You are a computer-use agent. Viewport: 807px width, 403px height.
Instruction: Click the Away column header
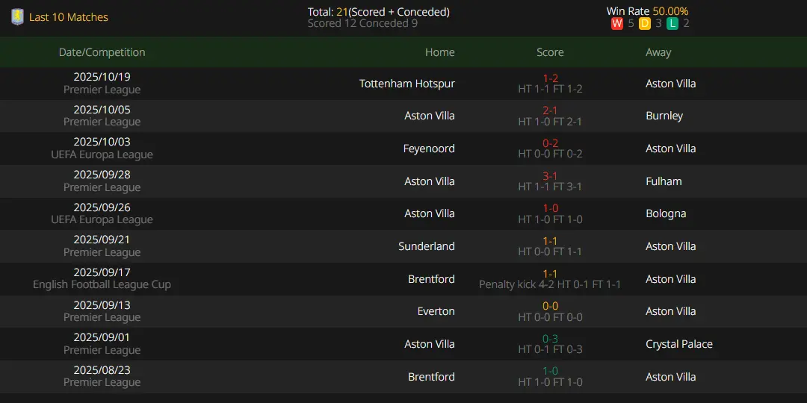tap(658, 52)
